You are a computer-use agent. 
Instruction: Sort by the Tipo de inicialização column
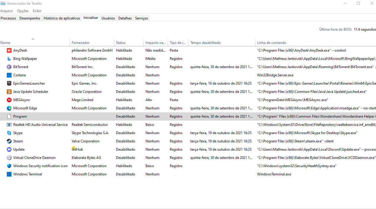coord(178,42)
